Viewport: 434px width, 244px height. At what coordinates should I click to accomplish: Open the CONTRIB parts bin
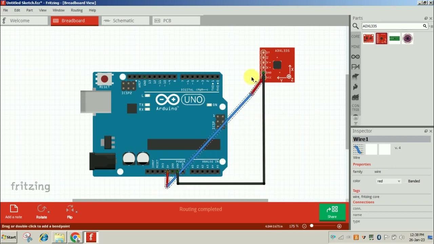pyautogui.click(x=355, y=107)
